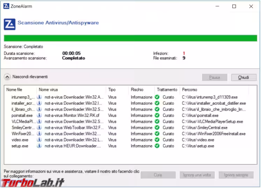This screenshot has width=261, height=188.
Task: Select the file name poinstall.exe
Action: click(x=22, y=116)
